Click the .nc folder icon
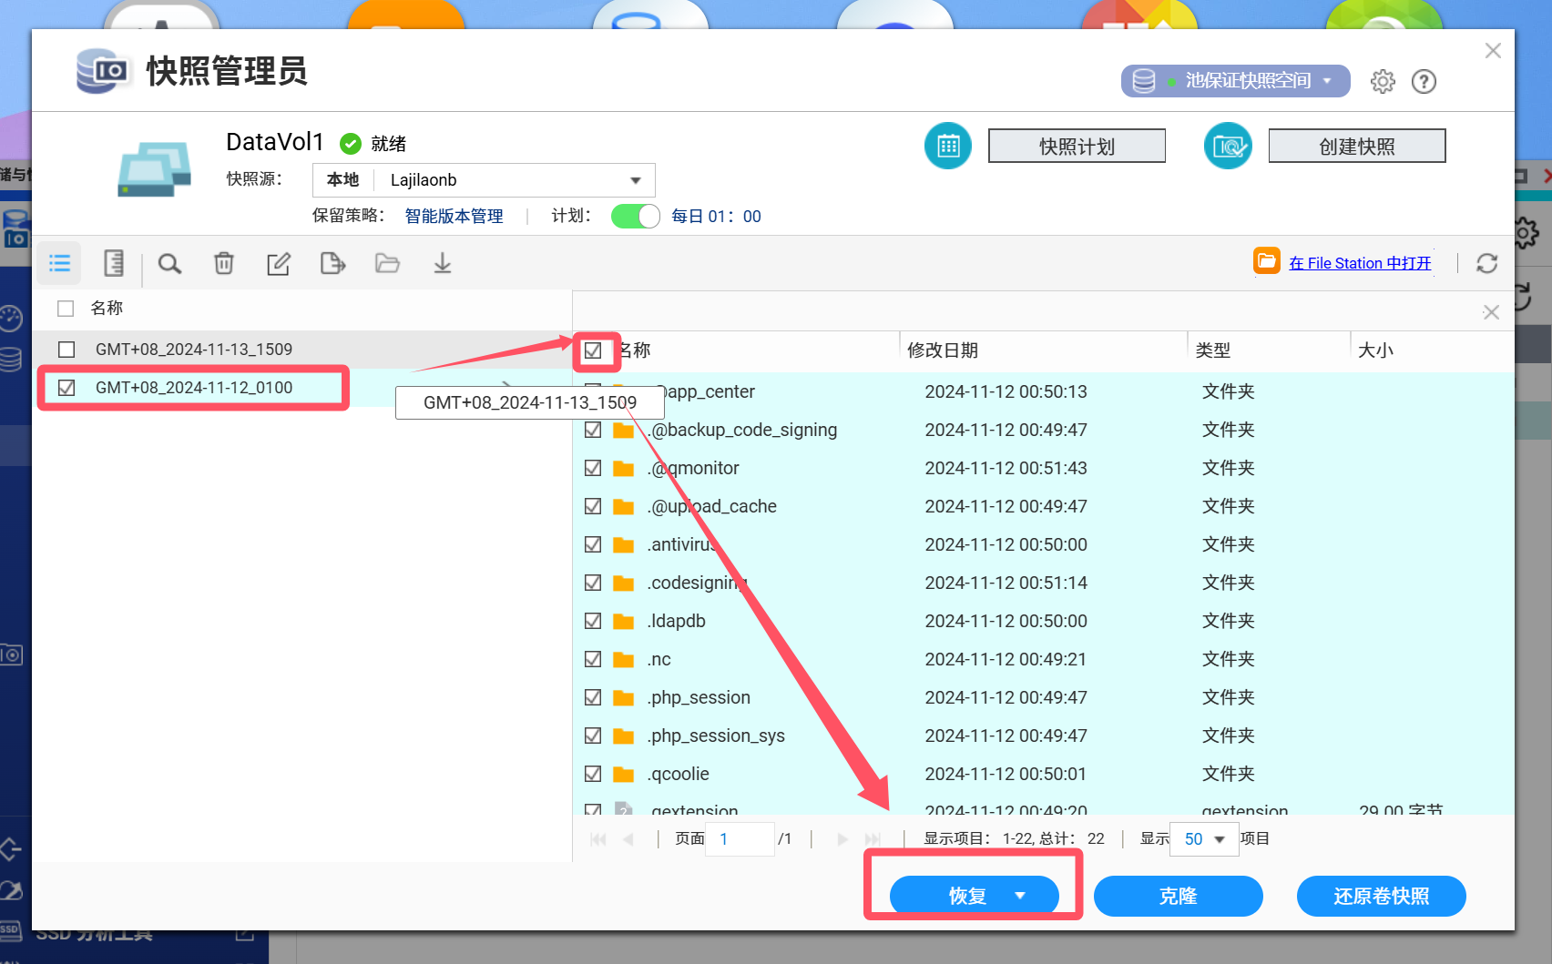Screen dimensions: 1552x964 pyautogui.click(x=624, y=659)
